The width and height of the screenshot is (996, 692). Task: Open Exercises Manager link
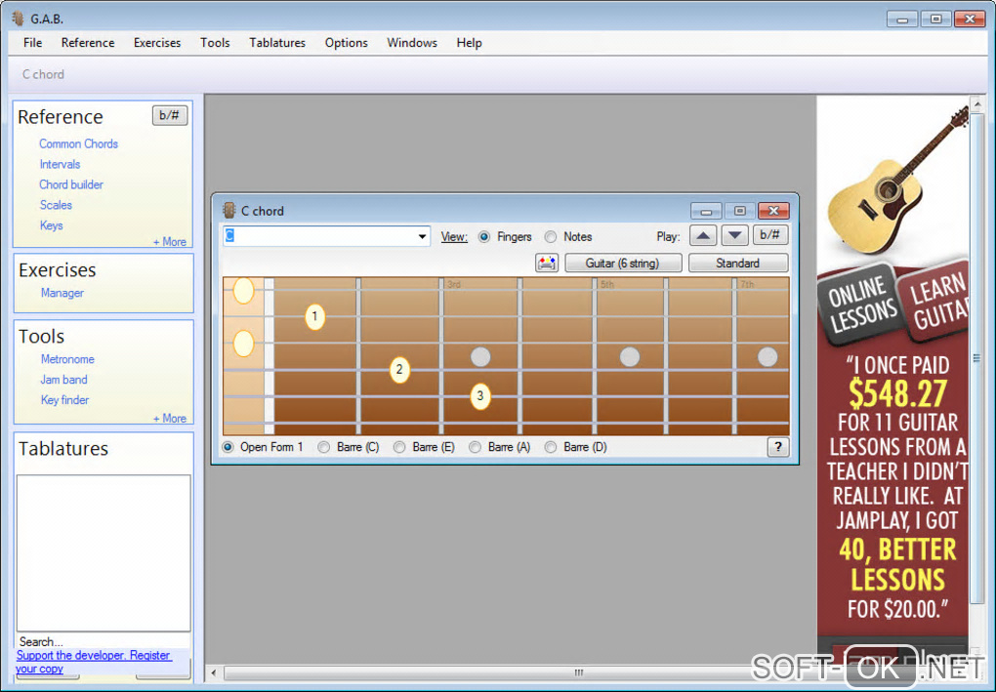click(x=62, y=293)
